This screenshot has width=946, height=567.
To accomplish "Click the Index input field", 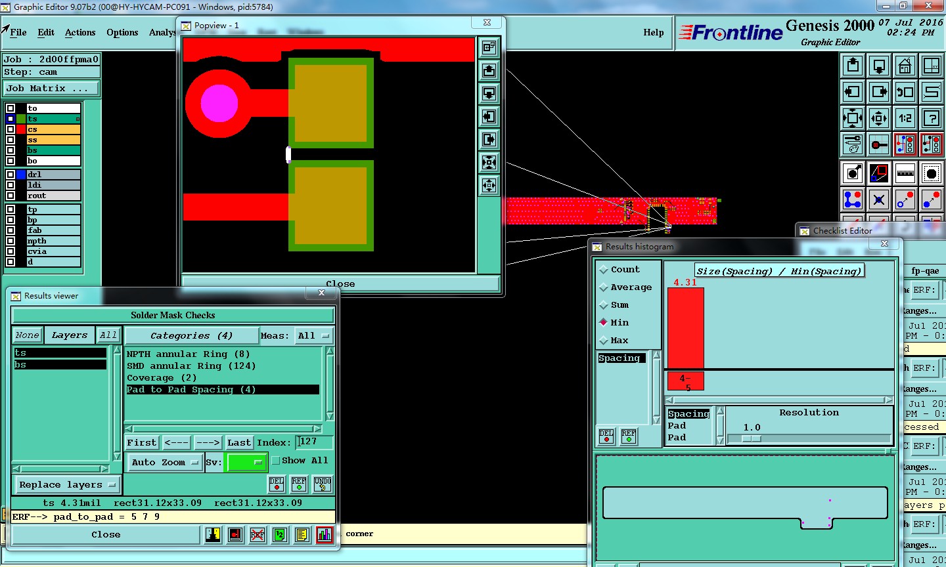I will (x=315, y=442).
